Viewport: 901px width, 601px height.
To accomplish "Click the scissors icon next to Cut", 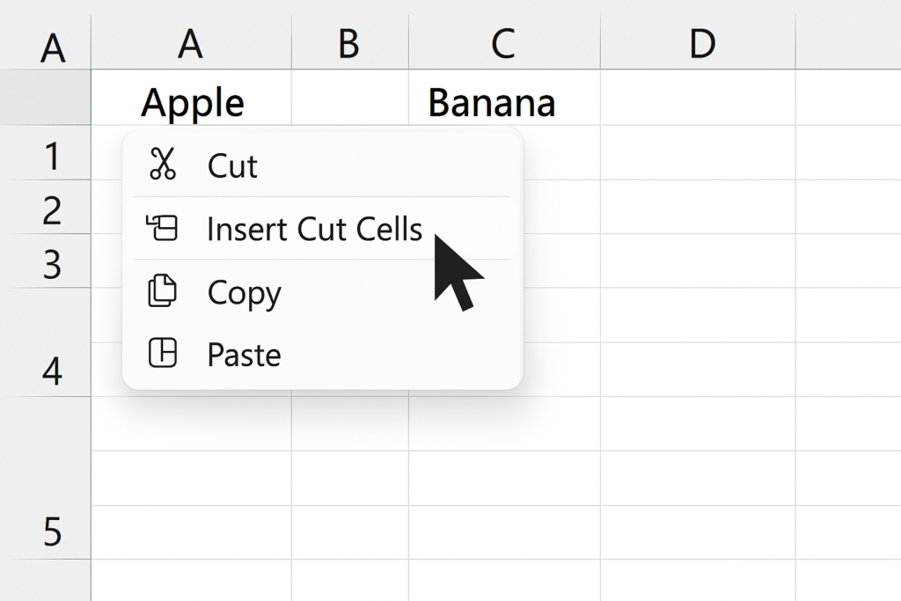I will point(163,164).
